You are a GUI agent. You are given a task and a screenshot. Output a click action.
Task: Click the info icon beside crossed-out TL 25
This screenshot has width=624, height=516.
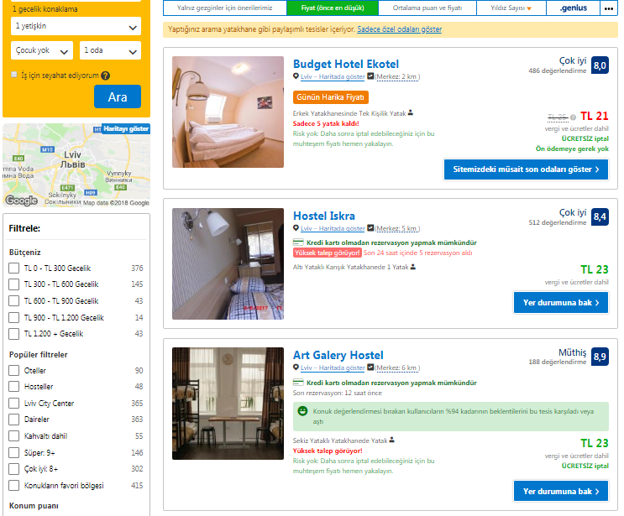(x=573, y=117)
